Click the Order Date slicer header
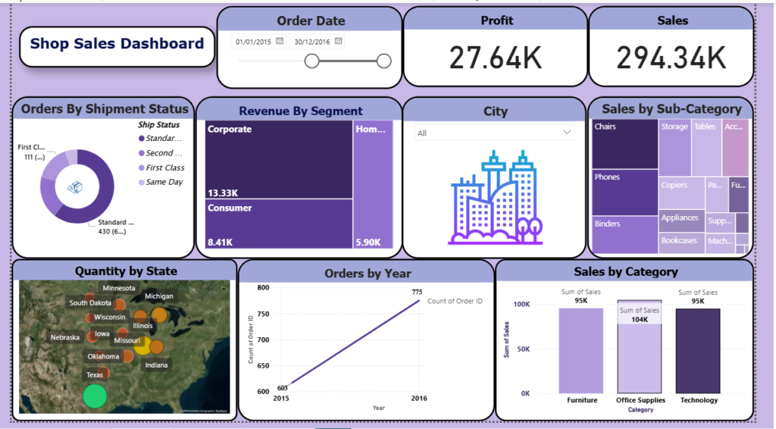 pos(310,20)
